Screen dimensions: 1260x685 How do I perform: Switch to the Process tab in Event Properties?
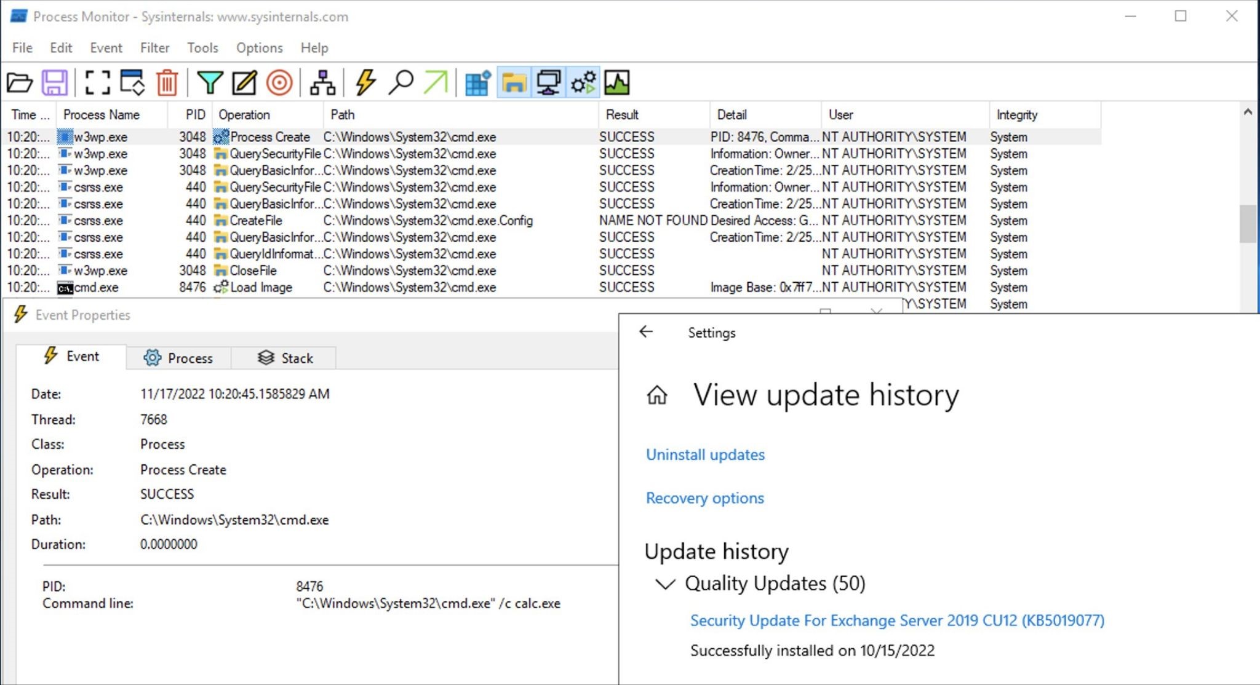tap(178, 358)
